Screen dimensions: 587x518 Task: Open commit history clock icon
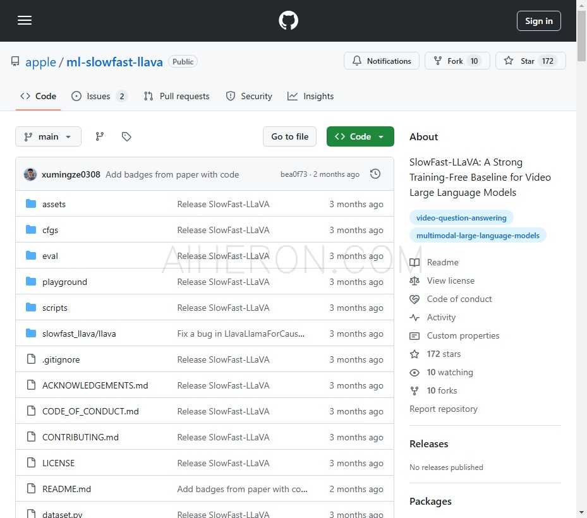(x=375, y=174)
